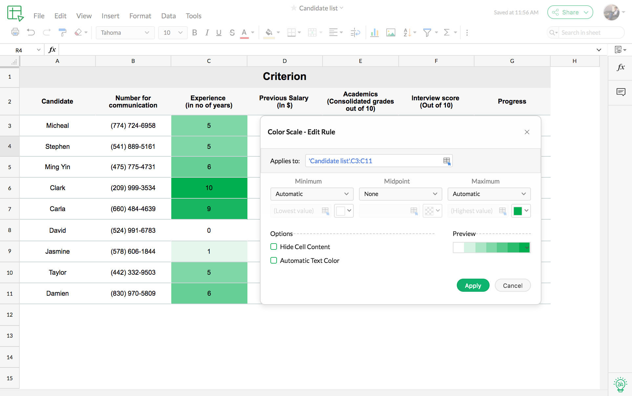Click the underline formatting icon
This screenshot has height=396, width=632.
[x=218, y=32]
